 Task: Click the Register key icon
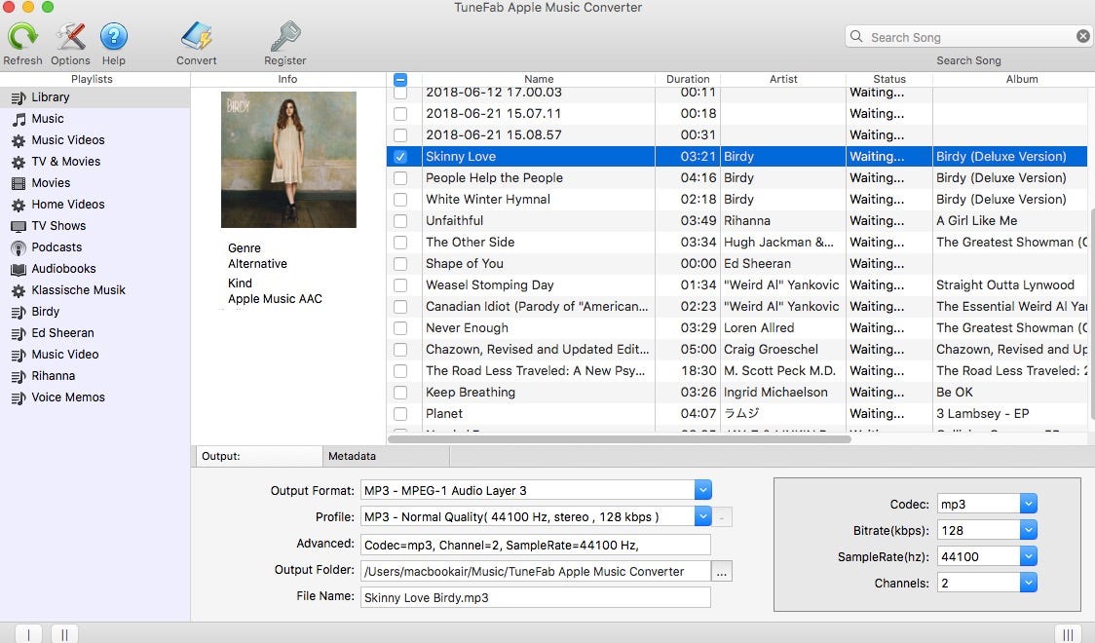(x=284, y=36)
